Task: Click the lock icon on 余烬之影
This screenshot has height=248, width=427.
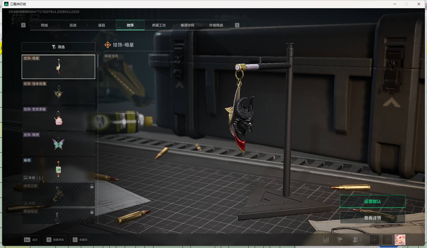Action: pos(92,186)
